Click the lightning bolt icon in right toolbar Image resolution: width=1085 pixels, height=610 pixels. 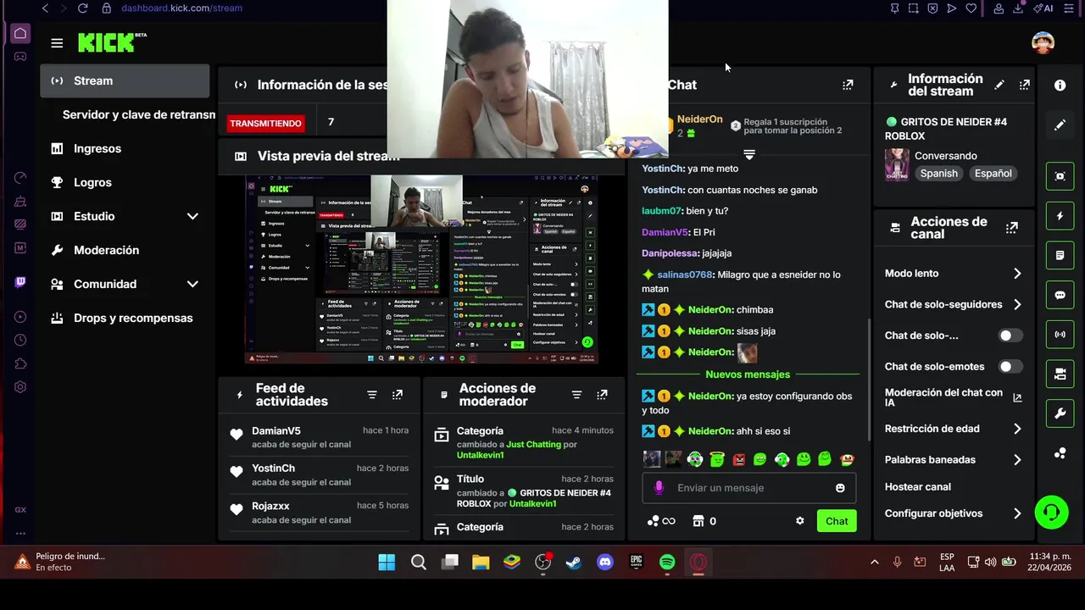coord(1060,216)
